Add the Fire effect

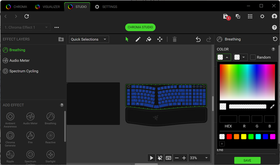coord(30,137)
